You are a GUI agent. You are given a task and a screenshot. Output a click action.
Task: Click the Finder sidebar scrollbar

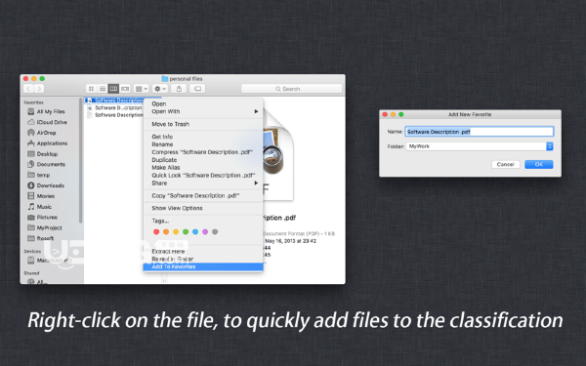[x=81, y=161]
